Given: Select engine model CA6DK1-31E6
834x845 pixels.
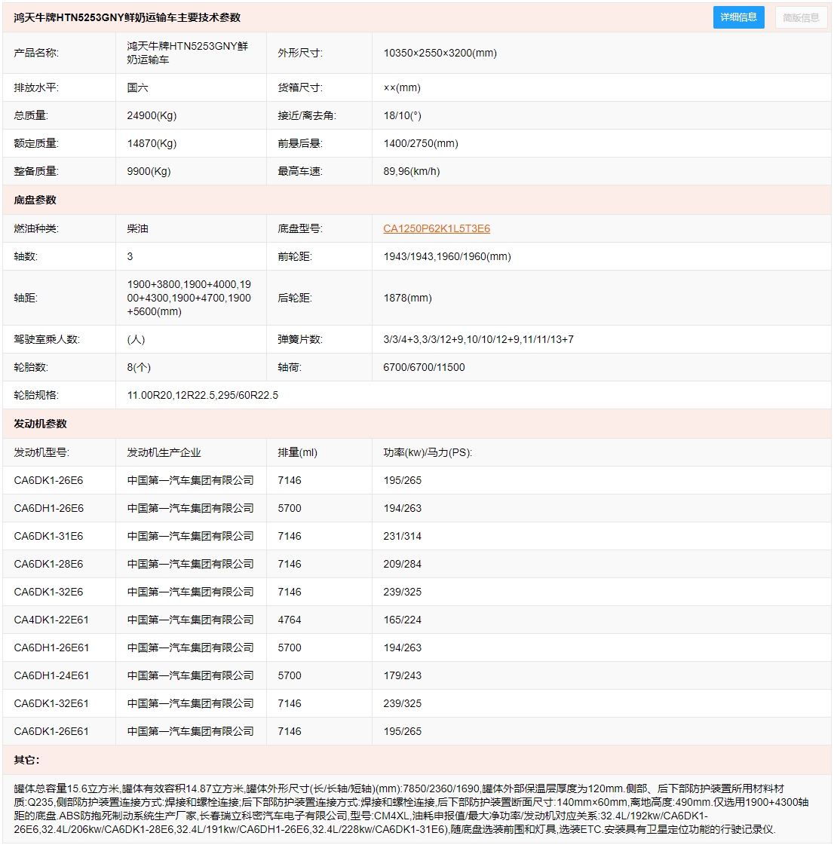Looking at the screenshot, I should (48, 536).
